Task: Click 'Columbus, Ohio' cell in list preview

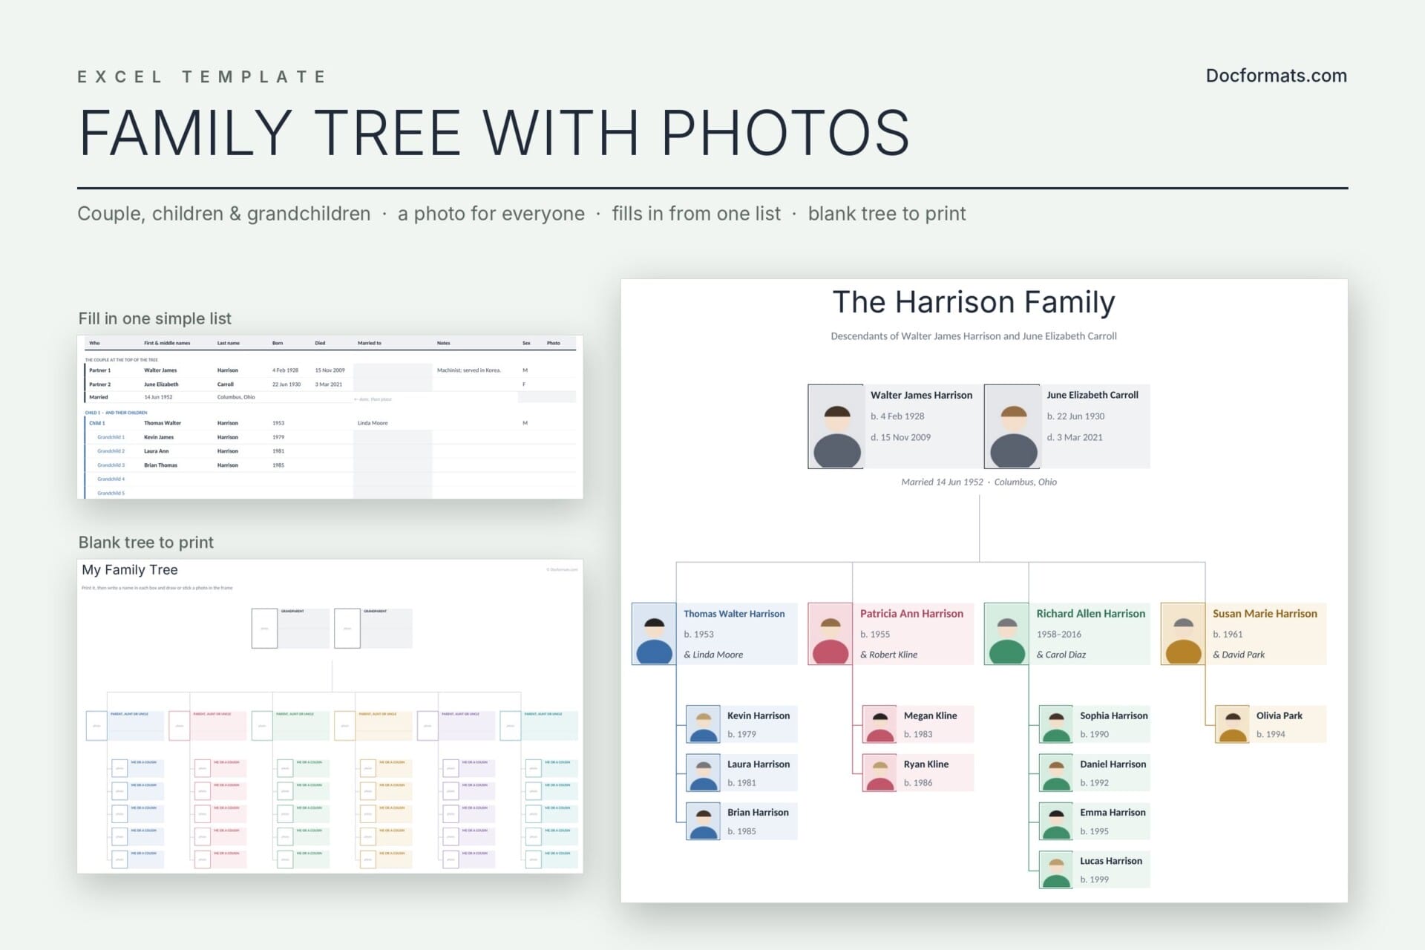Action: [236, 397]
